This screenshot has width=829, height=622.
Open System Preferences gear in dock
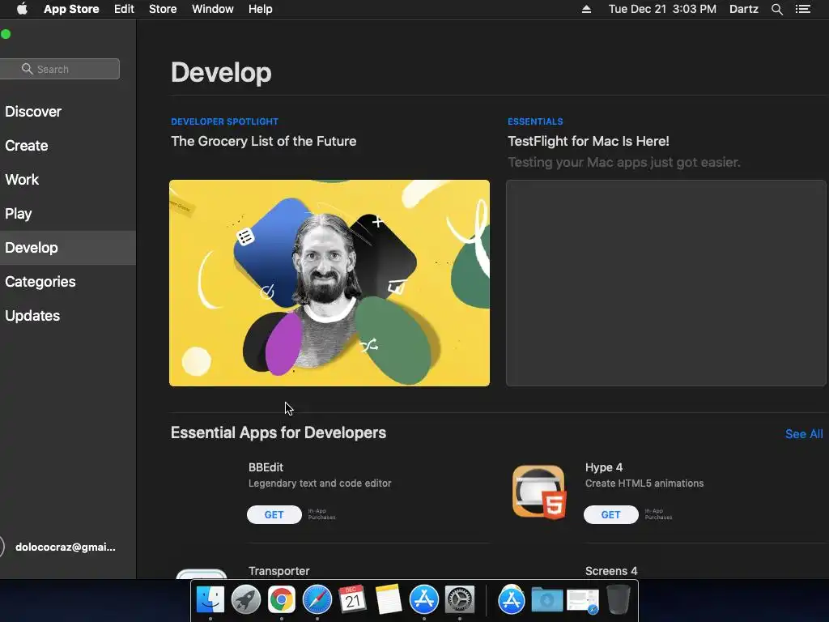coord(460,600)
